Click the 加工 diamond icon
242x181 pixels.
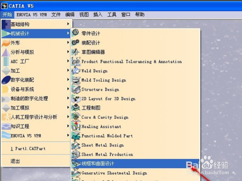(x=6, y=71)
